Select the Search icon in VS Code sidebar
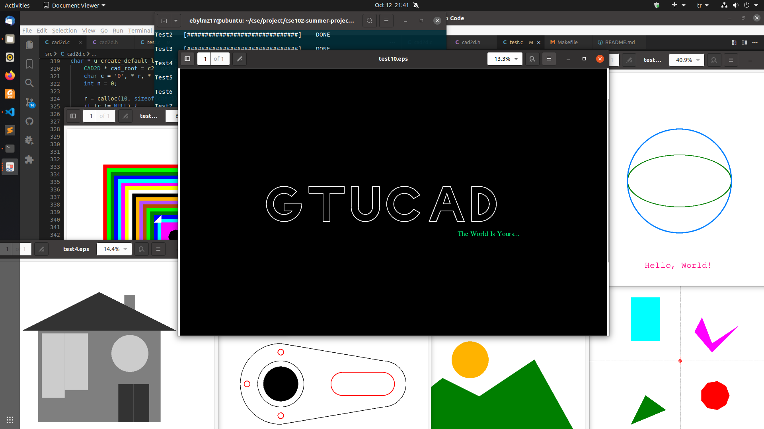 tap(29, 83)
